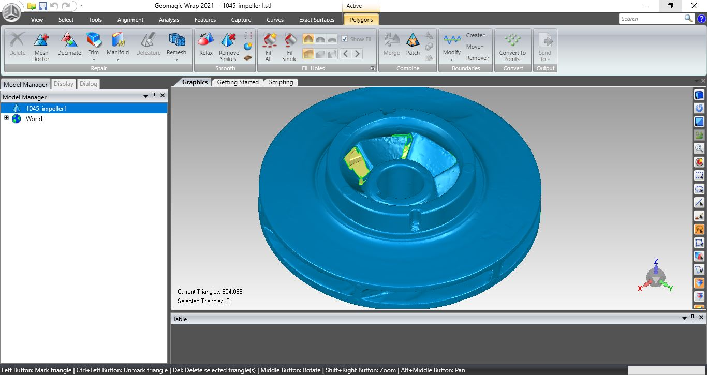
Task: Select the flat fill mode button
Action: tap(332, 39)
